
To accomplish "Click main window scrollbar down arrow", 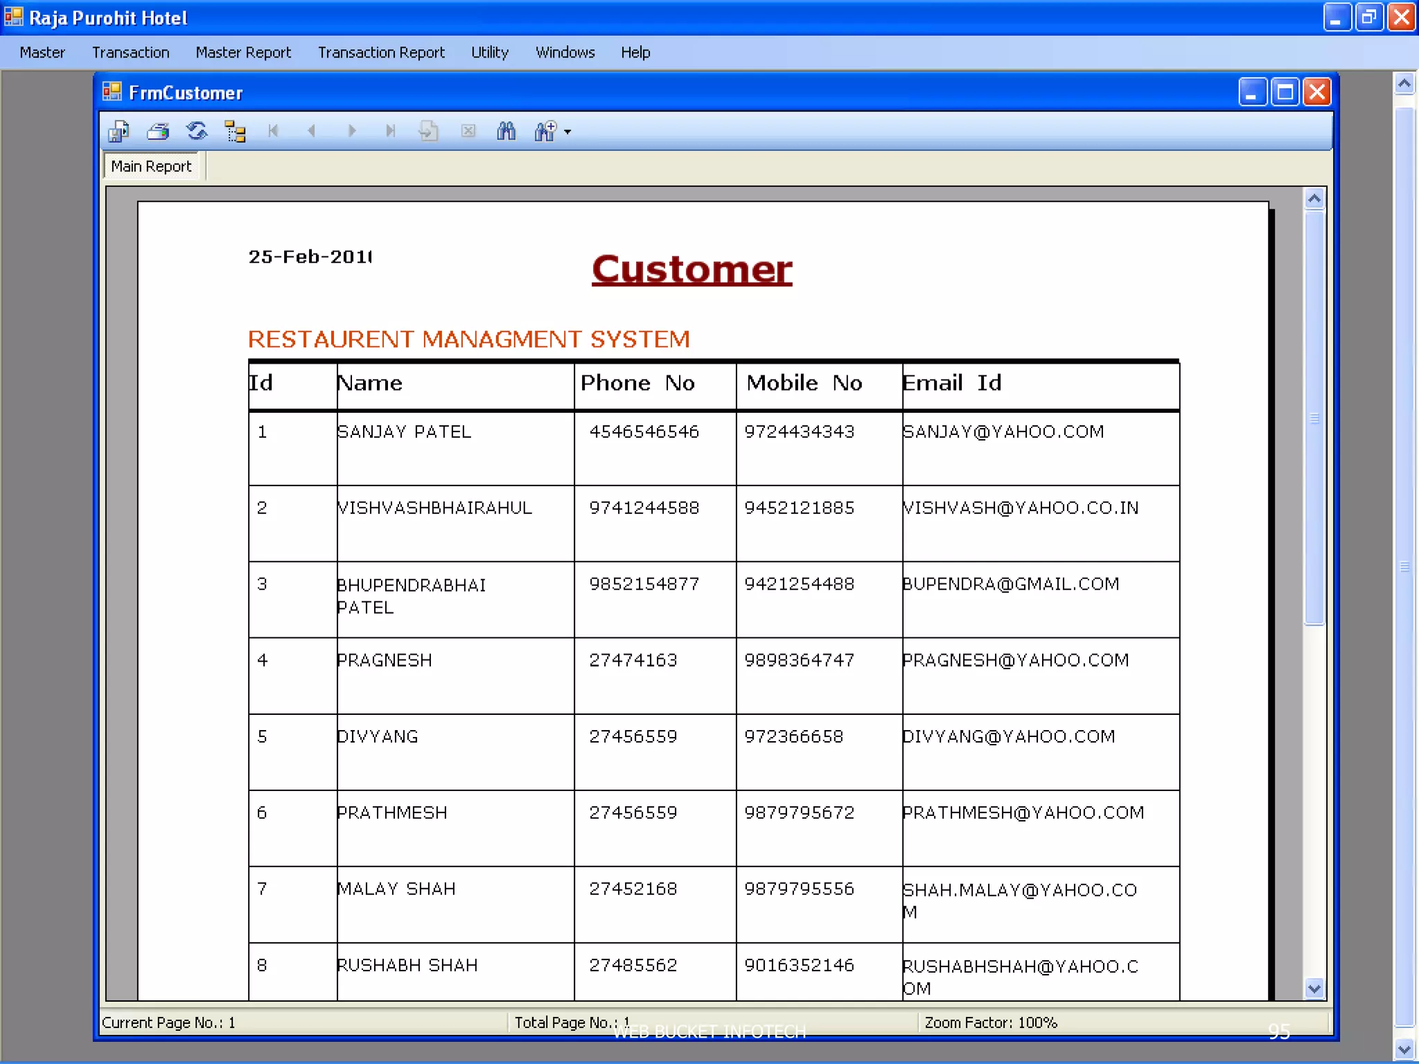I will [x=1404, y=1049].
